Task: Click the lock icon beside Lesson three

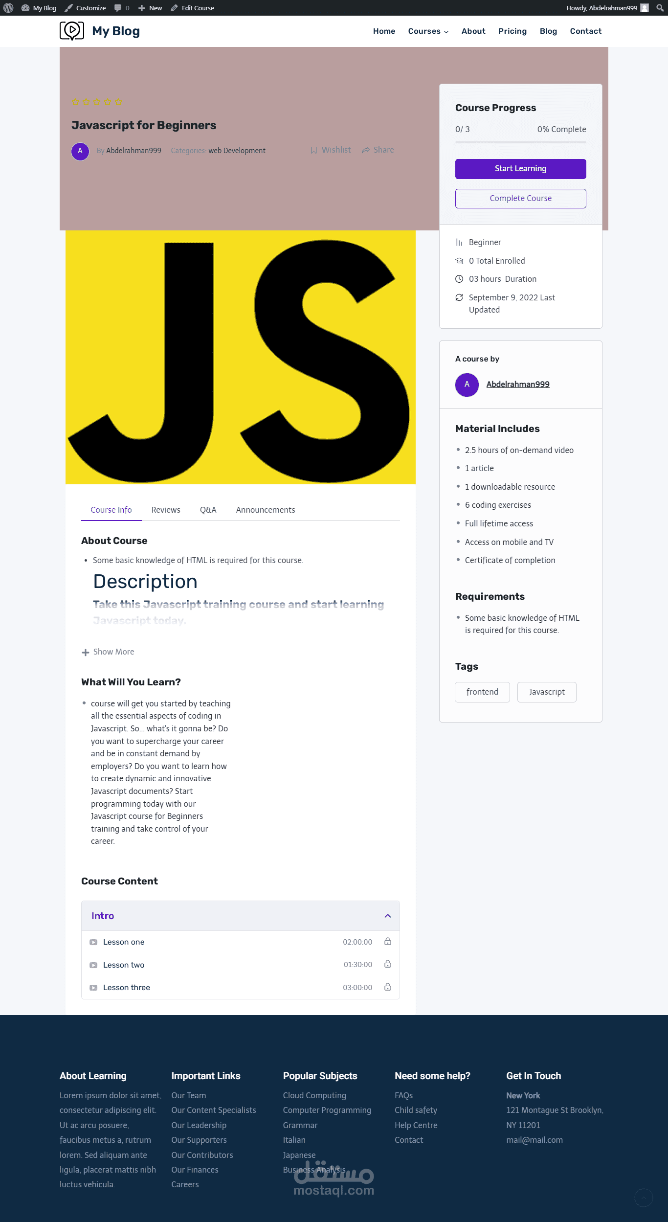Action: pyautogui.click(x=388, y=987)
